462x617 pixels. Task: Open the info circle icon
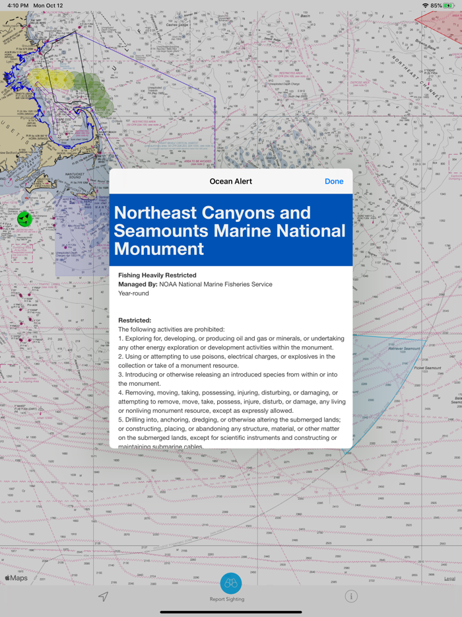point(351,597)
